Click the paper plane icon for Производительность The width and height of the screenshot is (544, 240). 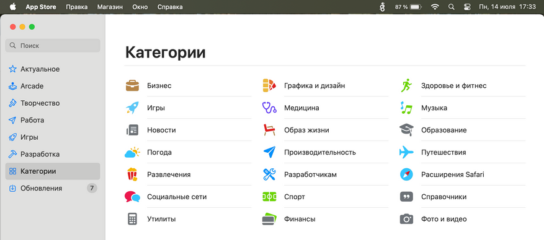269,152
